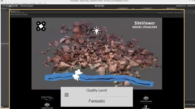
Task: Click the Marrickville council logo
Action: coord(47,98)
